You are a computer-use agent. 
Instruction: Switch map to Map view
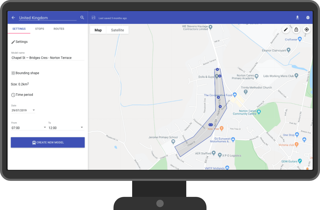98,30
